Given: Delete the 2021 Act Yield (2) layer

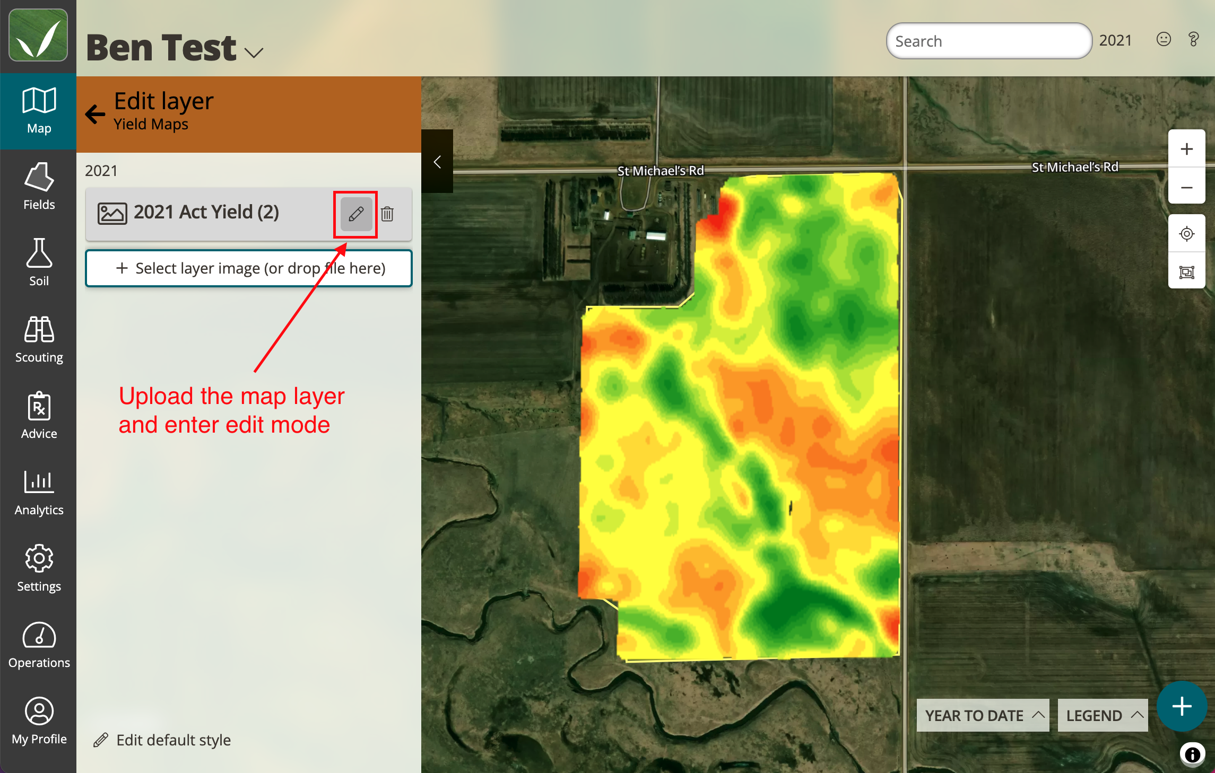Looking at the screenshot, I should pos(387,214).
